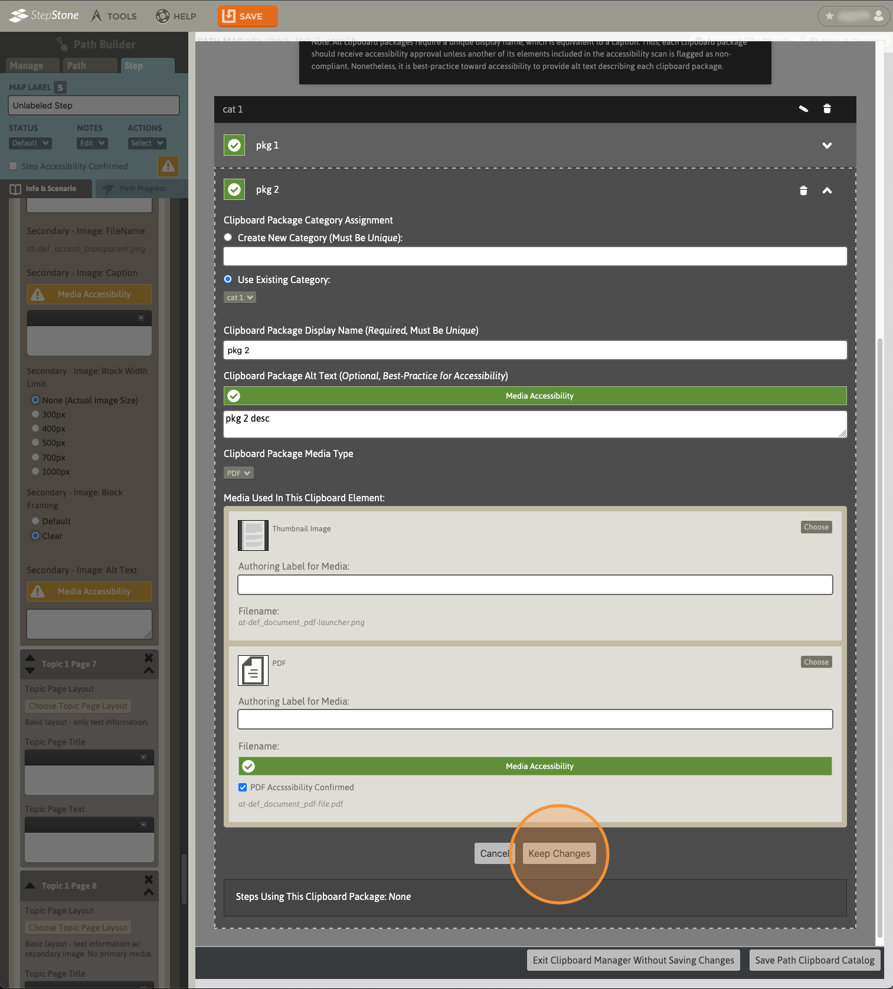The height and width of the screenshot is (989, 893).
Task: Enable Step Accessibility Confirmed checkbox
Action: point(14,166)
